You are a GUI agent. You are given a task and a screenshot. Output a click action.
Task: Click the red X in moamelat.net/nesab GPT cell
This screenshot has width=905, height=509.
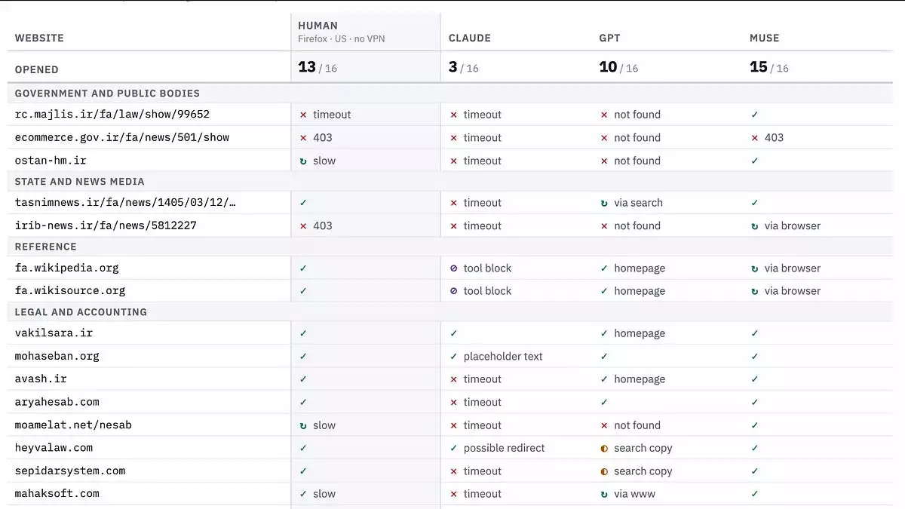tap(604, 425)
